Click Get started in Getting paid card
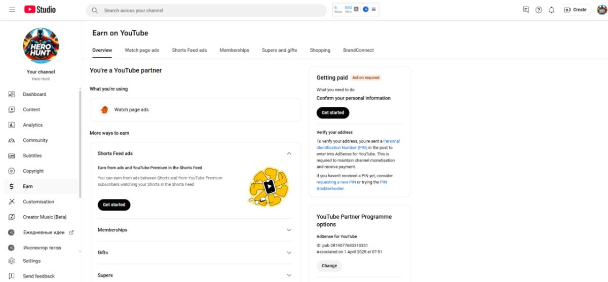Image resolution: width=608 pixels, height=282 pixels. (x=333, y=112)
